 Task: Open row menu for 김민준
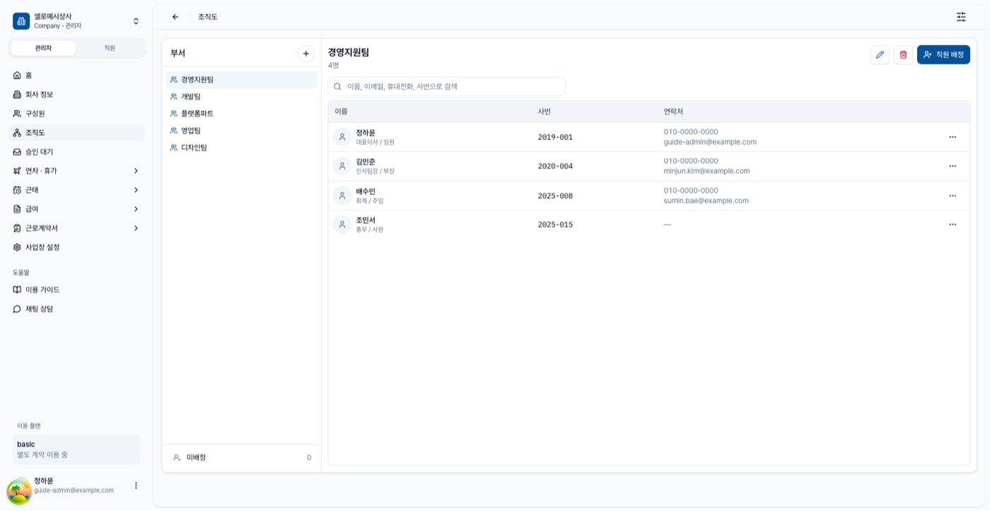pyautogui.click(x=953, y=166)
